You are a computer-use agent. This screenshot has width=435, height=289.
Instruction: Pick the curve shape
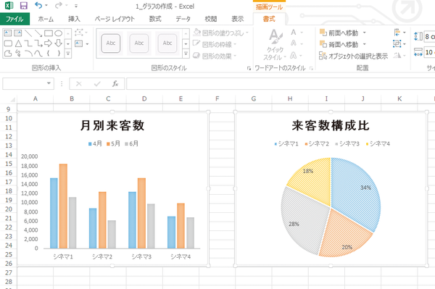pyautogui.click(x=38, y=53)
